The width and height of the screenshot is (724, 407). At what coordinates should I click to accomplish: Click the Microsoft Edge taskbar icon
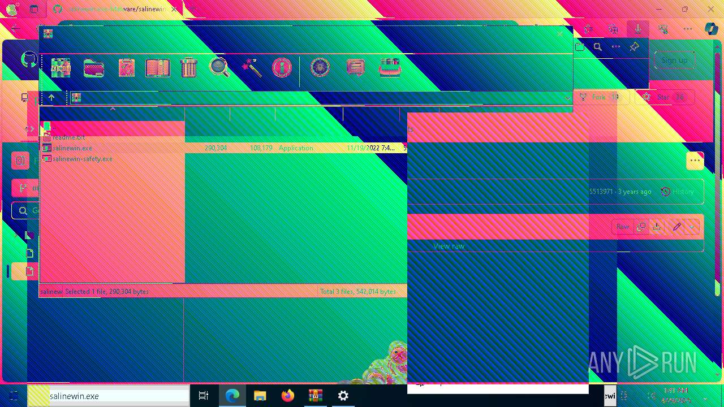pos(232,396)
